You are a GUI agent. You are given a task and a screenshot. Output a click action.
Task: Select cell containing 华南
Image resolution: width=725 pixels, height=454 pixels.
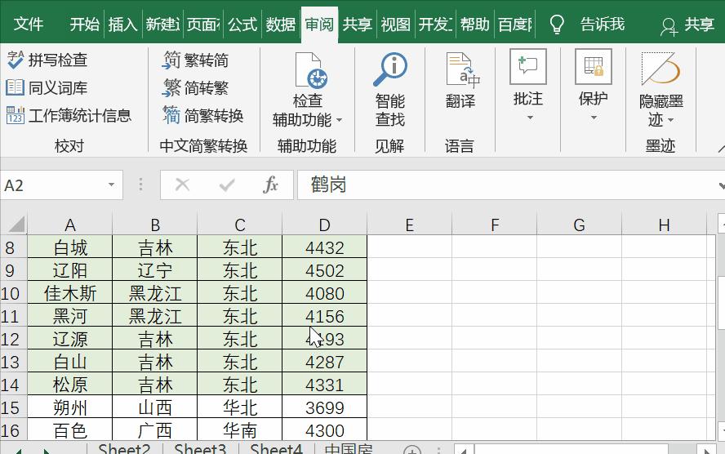click(x=239, y=430)
